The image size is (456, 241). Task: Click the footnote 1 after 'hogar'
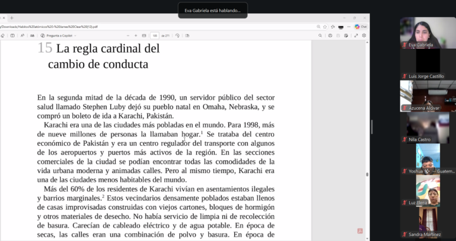pos(202,133)
